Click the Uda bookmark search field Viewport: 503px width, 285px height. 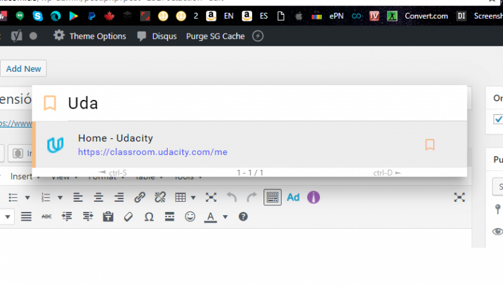click(266, 103)
